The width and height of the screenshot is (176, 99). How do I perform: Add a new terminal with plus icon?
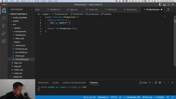tap(150, 82)
